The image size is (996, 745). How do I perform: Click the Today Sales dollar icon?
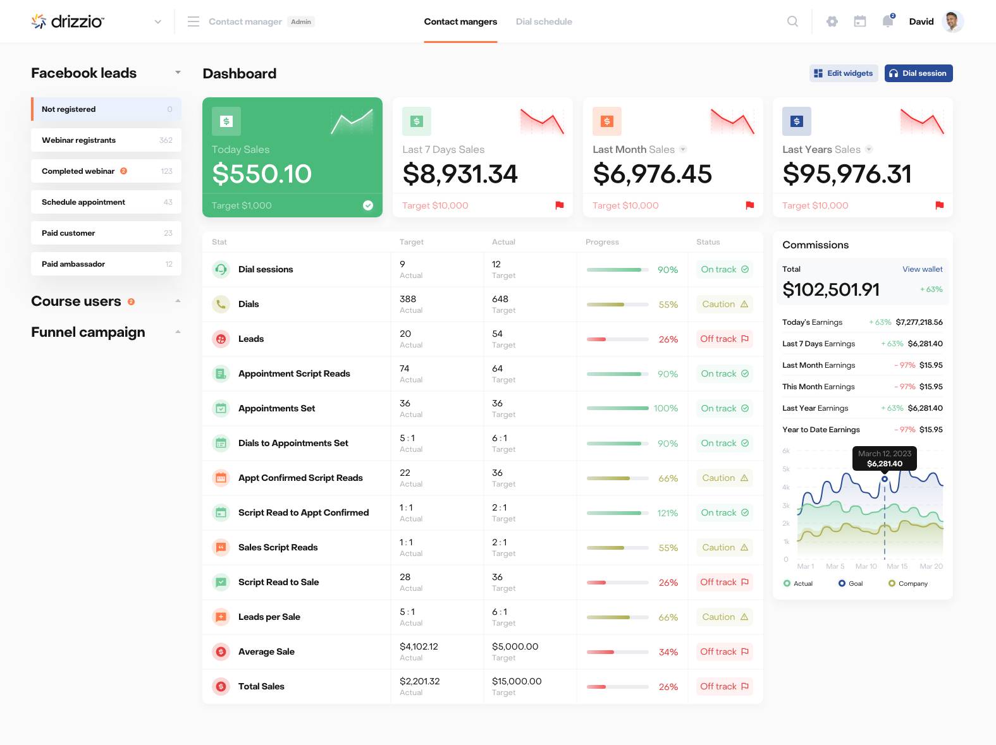(226, 121)
